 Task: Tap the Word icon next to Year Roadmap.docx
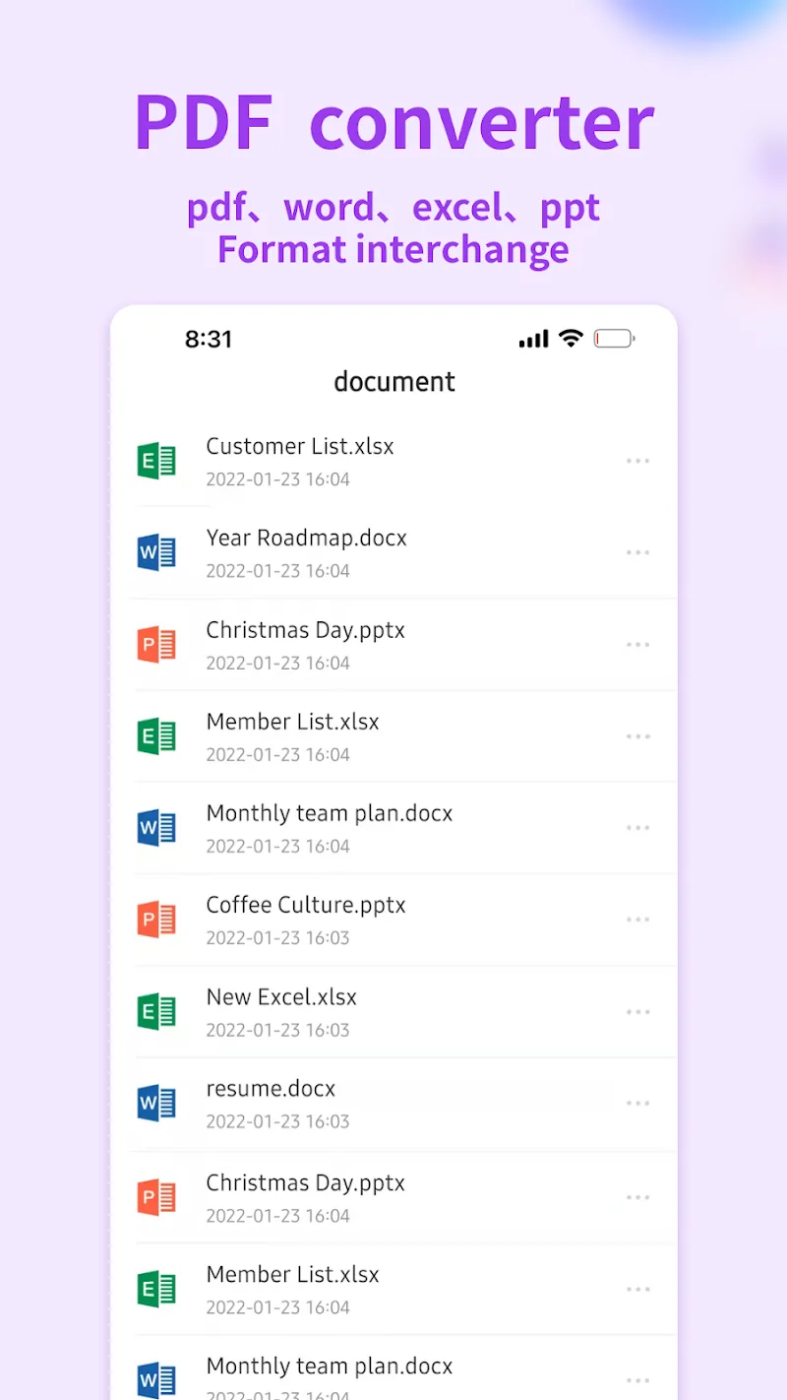[x=156, y=552]
